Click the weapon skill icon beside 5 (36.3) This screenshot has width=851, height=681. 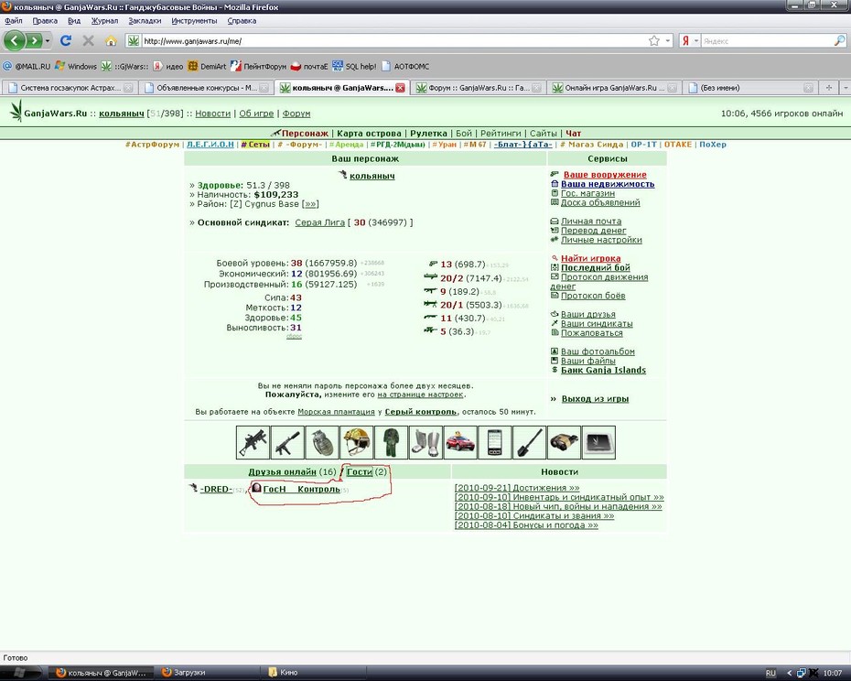(431, 330)
